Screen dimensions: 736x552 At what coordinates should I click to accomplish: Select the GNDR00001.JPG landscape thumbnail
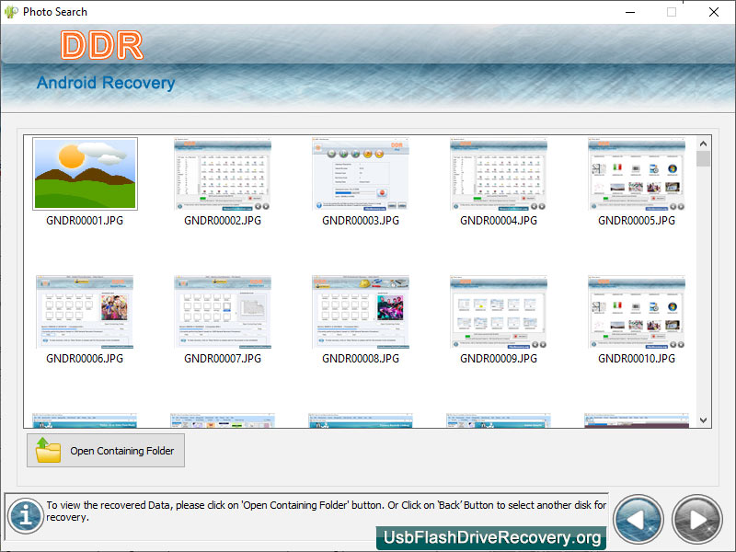[x=85, y=174]
